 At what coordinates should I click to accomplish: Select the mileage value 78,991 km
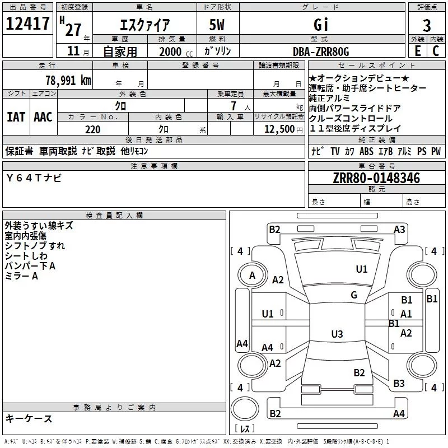tap(68, 80)
